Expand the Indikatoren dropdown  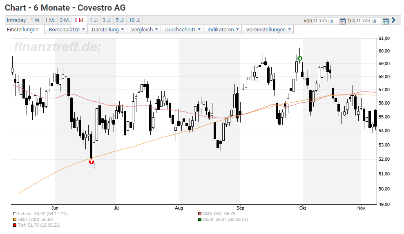pyautogui.click(x=223, y=30)
